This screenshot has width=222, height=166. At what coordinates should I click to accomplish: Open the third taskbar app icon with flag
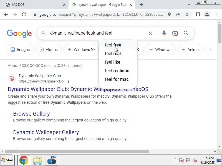pyautogui.click(x=52, y=160)
